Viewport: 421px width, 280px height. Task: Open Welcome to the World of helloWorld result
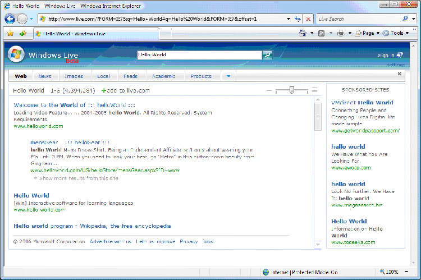(x=74, y=105)
